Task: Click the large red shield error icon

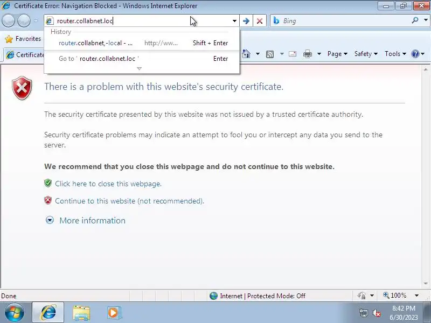Action: pos(22,88)
